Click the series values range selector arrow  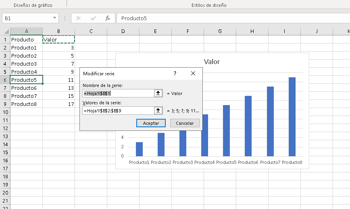pyautogui.click(x=158, y=110)
